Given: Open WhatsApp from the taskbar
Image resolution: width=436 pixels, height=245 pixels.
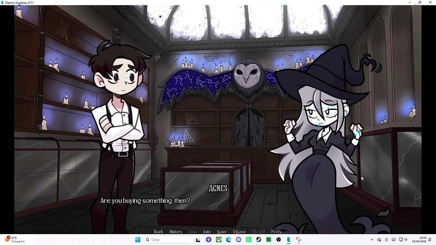Looking at the screenshot, I should click(x=249, y=240).
